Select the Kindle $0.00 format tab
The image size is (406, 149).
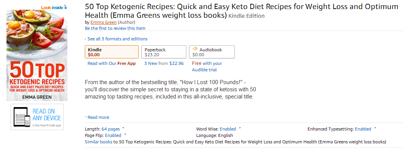tap(112, 52)
